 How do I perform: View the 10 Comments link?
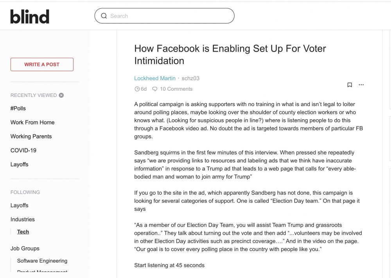pyautogui.click(x=176, y=89)
